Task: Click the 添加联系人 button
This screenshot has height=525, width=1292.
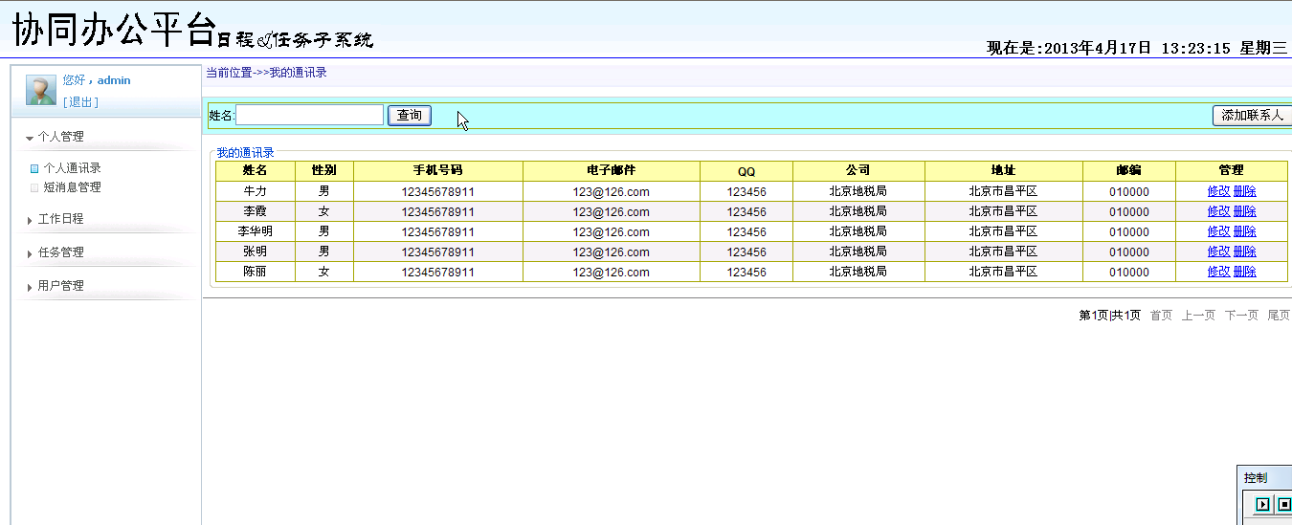Action: pos(1253,116)
